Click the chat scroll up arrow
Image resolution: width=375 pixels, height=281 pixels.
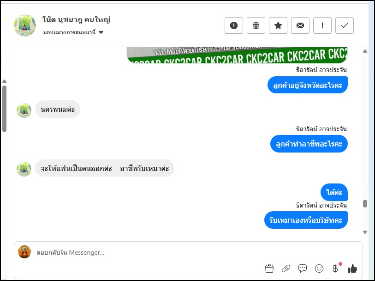365,51
